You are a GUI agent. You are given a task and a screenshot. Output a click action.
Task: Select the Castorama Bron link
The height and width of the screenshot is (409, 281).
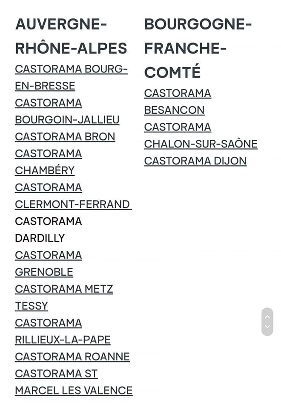click(x=65, y=137)
